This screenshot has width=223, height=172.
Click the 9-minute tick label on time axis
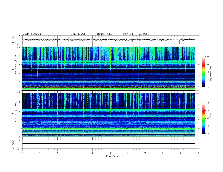pyautogui.click(x=180, y=153)
